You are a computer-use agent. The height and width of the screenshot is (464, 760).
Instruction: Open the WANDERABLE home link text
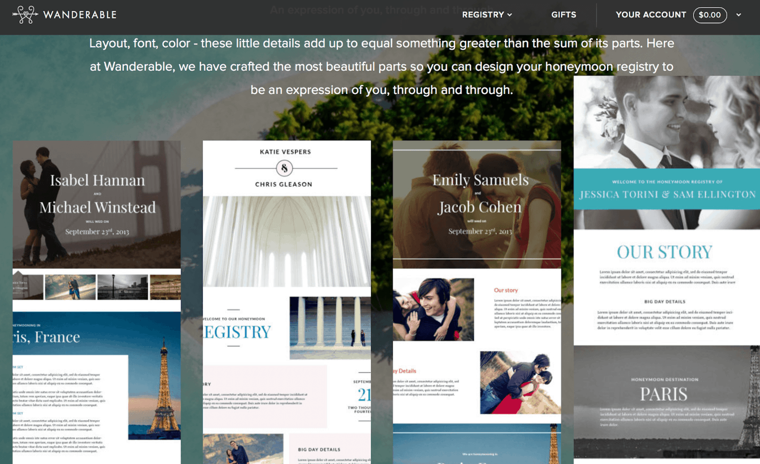(80, 15)
